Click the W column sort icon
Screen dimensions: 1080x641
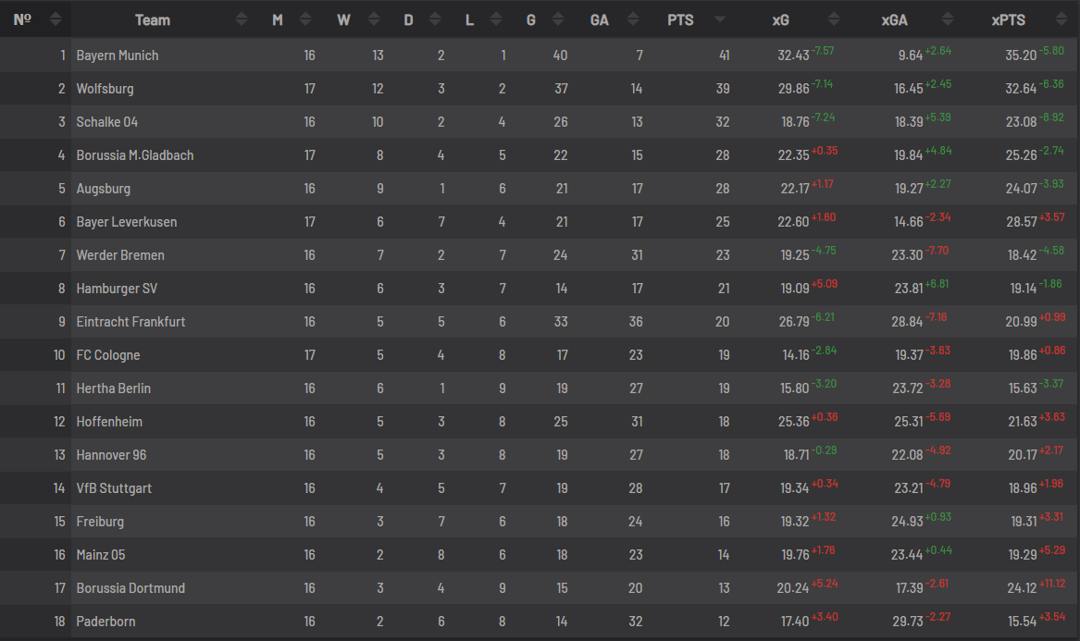point(374,19)
